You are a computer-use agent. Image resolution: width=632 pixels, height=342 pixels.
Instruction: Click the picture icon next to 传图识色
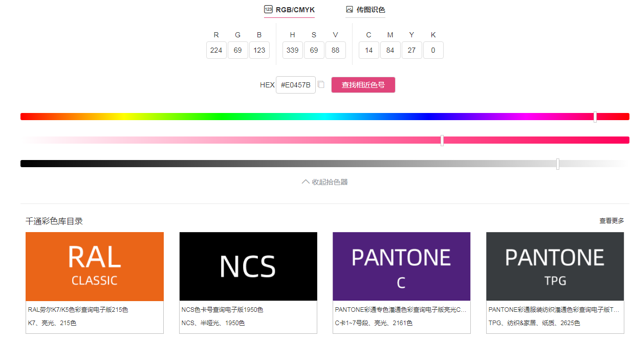point(348,9)
